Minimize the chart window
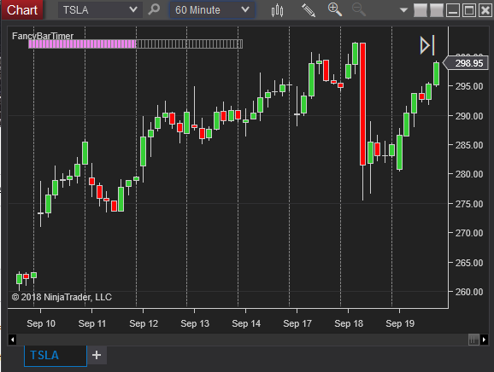Viewport: 494px width, 372px height. [453, 10]
